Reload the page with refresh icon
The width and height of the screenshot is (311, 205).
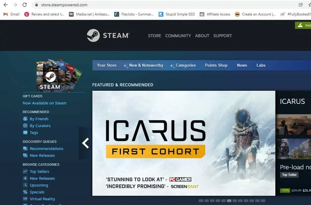click(25, 5)
